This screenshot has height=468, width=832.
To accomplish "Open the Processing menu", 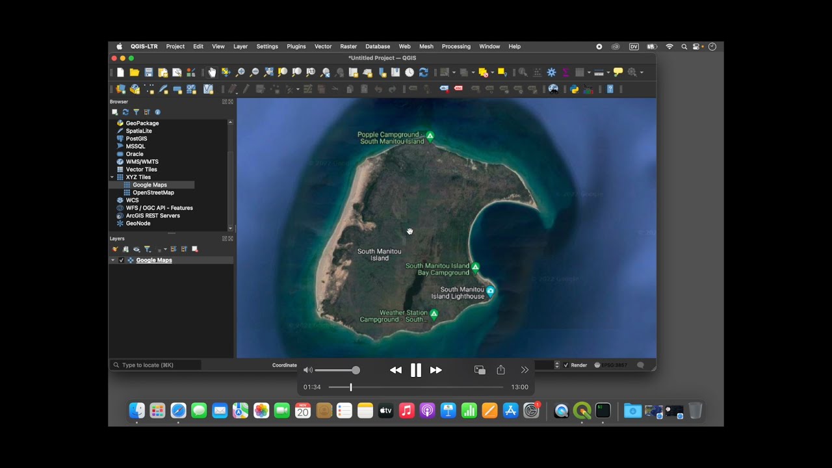I will tap(456, 47).
